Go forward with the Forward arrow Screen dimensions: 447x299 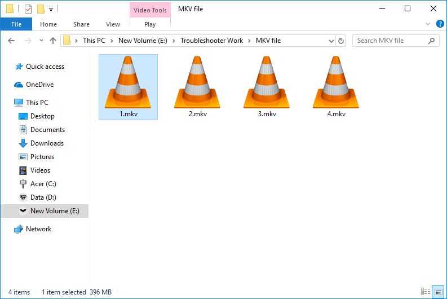(28, 41)
